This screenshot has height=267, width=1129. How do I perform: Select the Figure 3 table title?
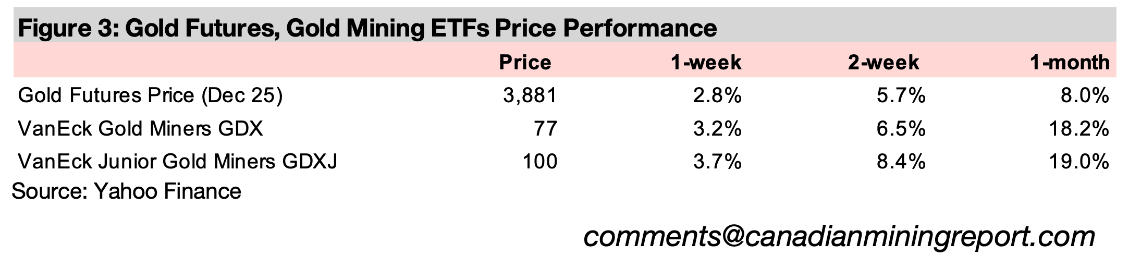(367, 28)
